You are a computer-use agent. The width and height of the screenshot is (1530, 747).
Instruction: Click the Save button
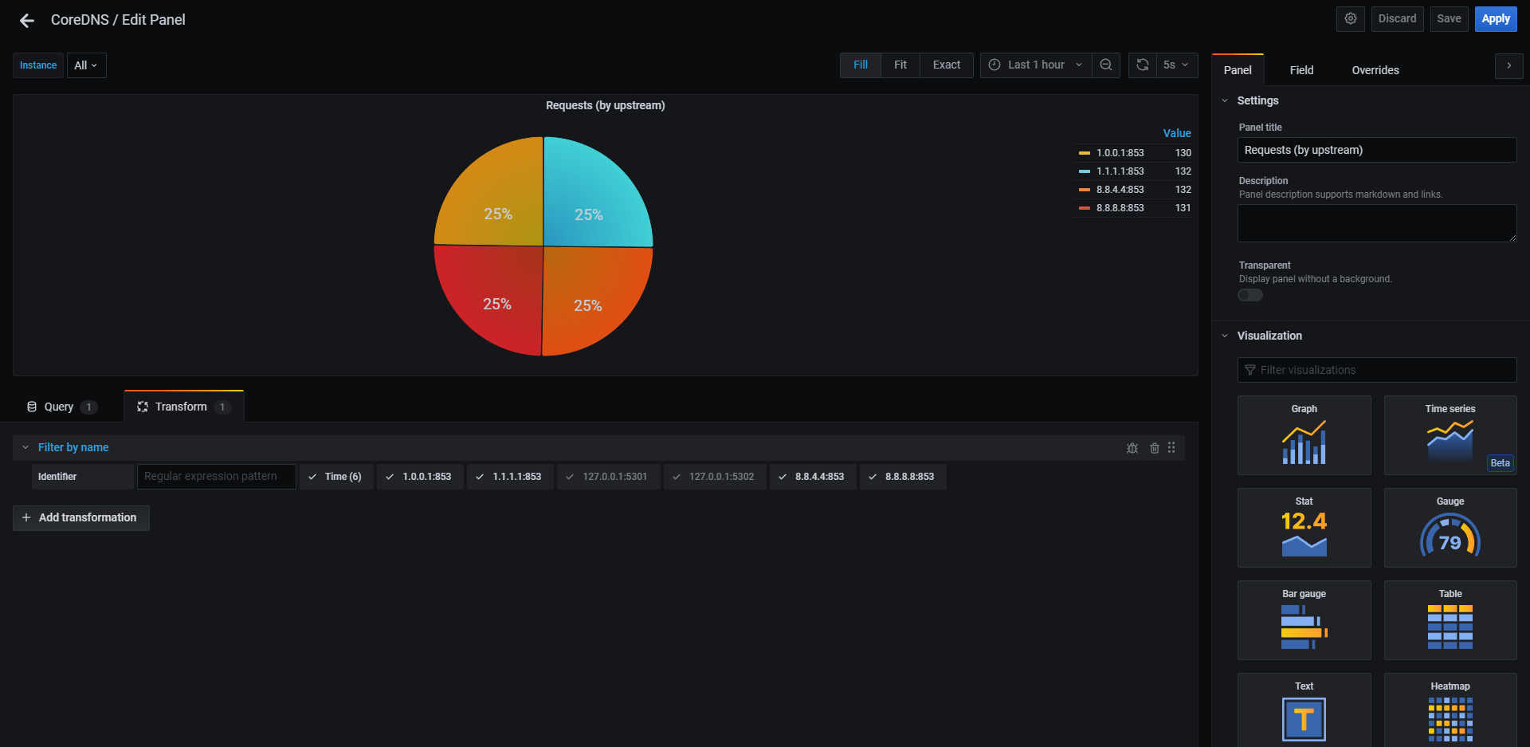click(1449, 18)
